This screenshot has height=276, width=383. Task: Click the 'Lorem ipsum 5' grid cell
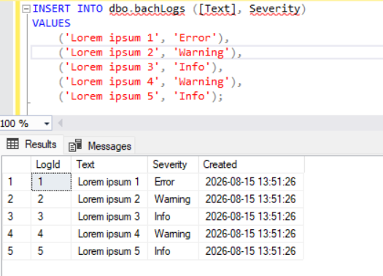coord(109,251)
